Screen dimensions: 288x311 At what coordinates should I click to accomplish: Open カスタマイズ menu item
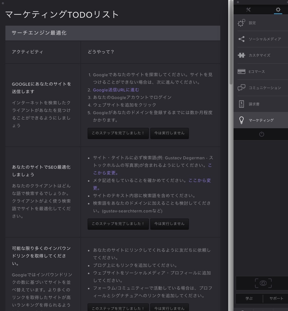[x=261, y=55]
